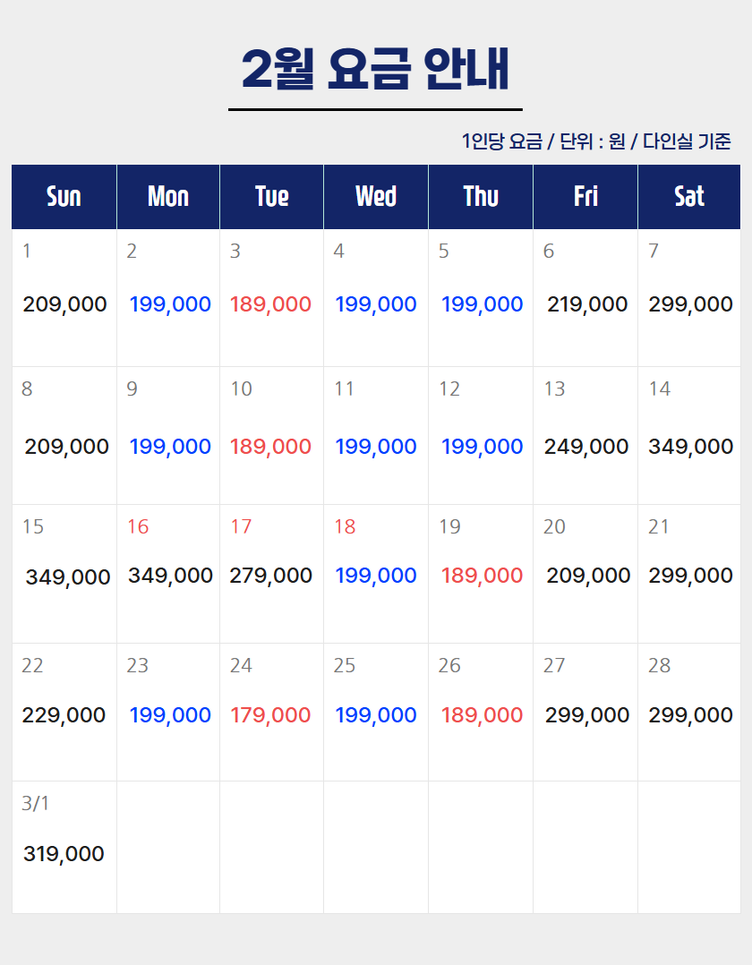Click the Thu column header
The image size is (752, 965).
click(x=481, y=196)
